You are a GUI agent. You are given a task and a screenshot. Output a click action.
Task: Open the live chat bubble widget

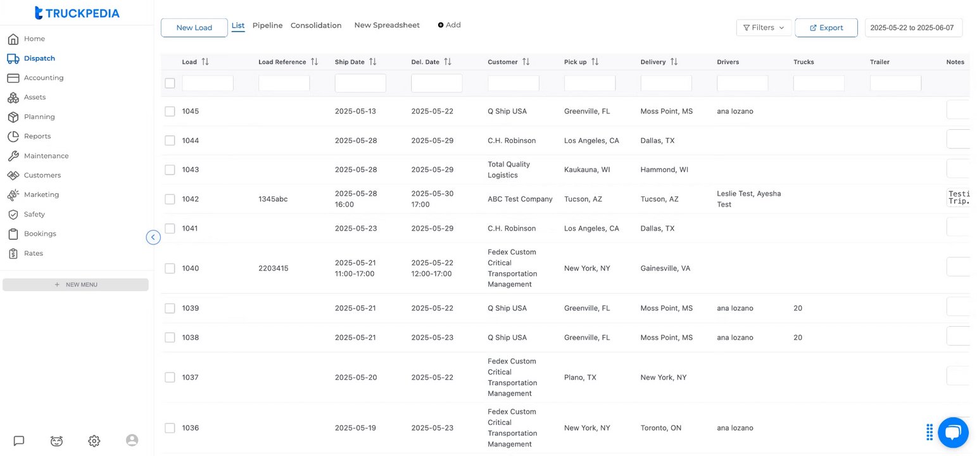pos(953,433)
